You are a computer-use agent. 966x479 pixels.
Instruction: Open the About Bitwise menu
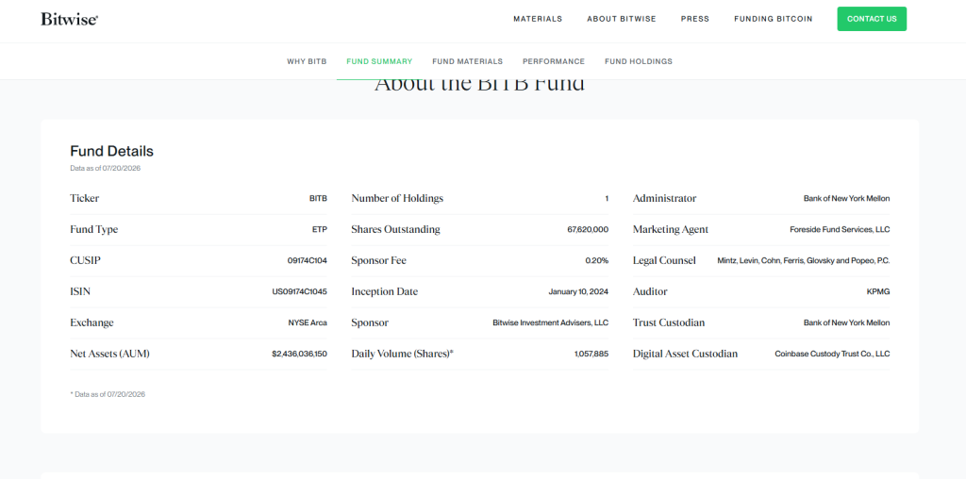click(622, 19)
